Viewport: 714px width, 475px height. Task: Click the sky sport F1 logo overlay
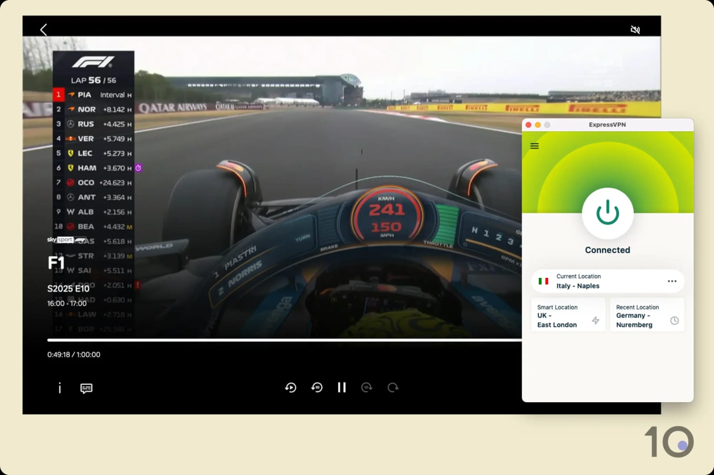pos(67,240)
